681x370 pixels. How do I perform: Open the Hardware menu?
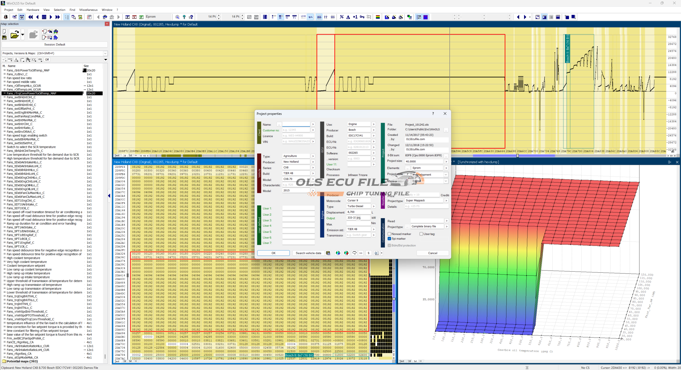pos(33,10)
